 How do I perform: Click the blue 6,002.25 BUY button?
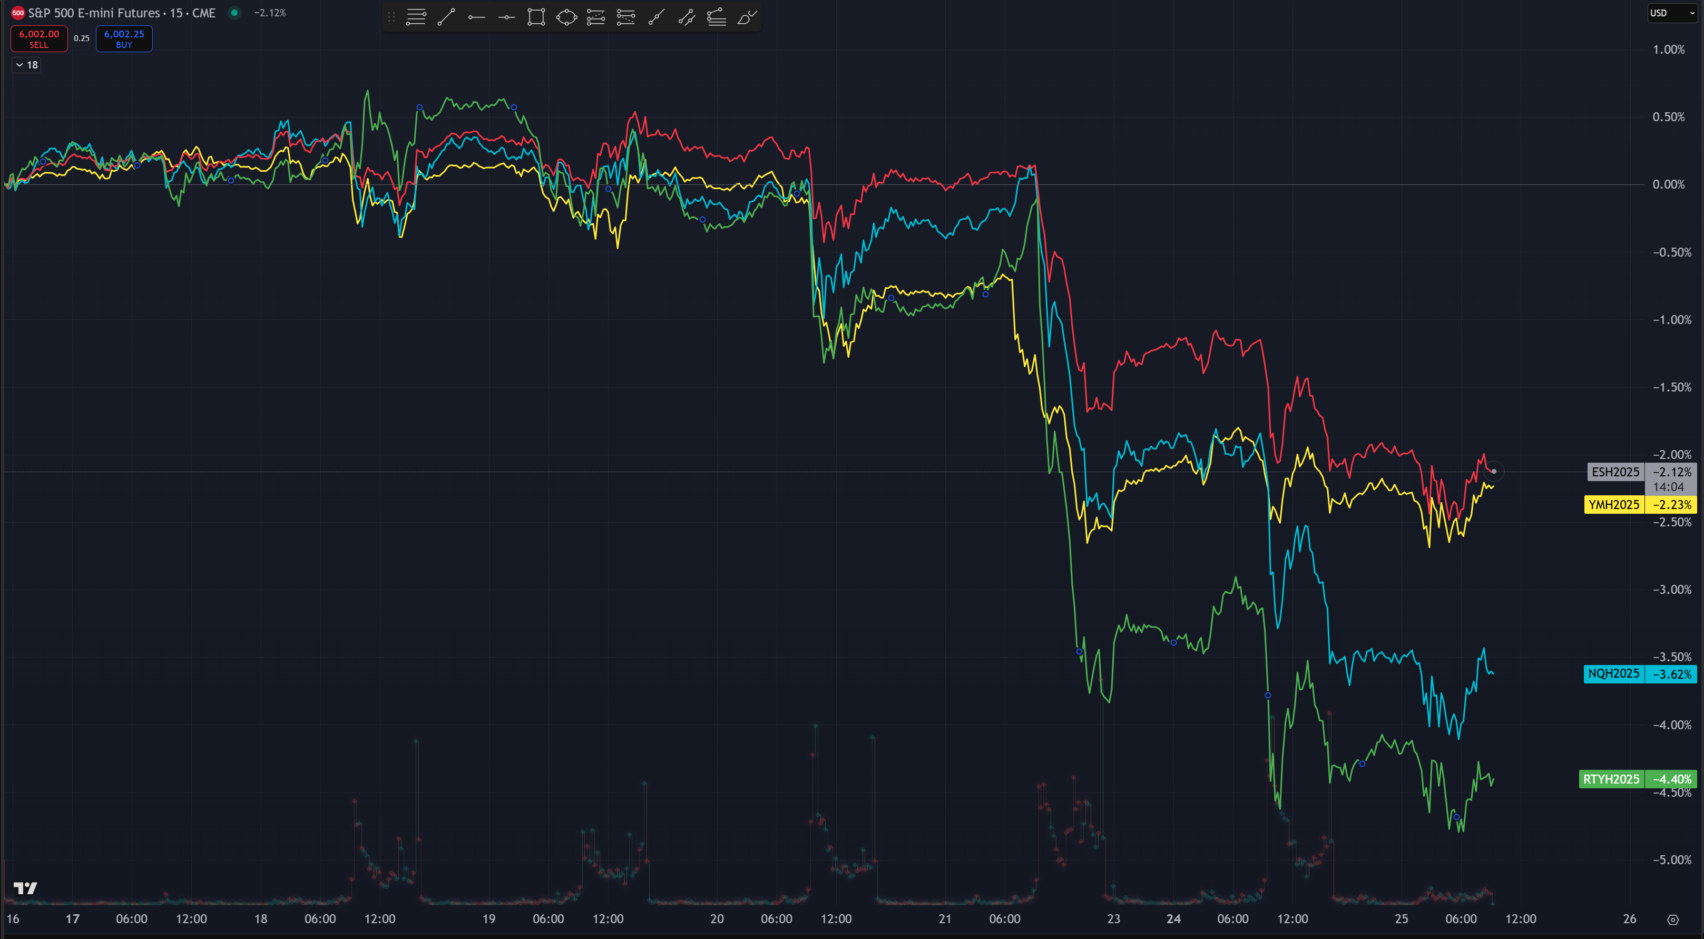point(124,38)
